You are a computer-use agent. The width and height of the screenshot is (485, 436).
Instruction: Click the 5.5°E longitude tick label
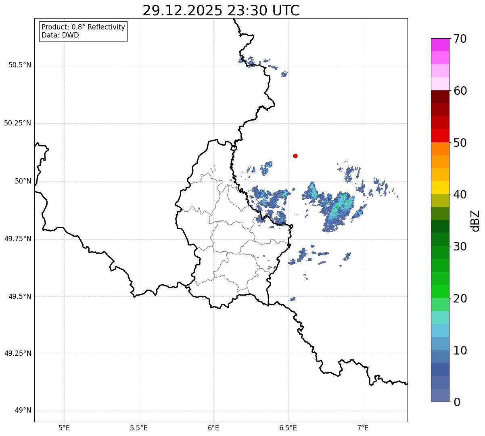139,428
